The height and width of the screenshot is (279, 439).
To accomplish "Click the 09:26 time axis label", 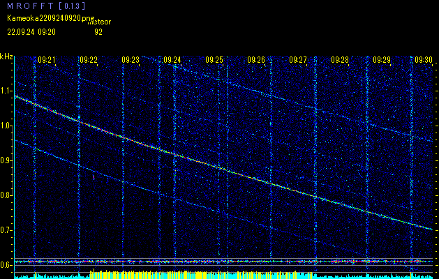I will click(256, 60).
